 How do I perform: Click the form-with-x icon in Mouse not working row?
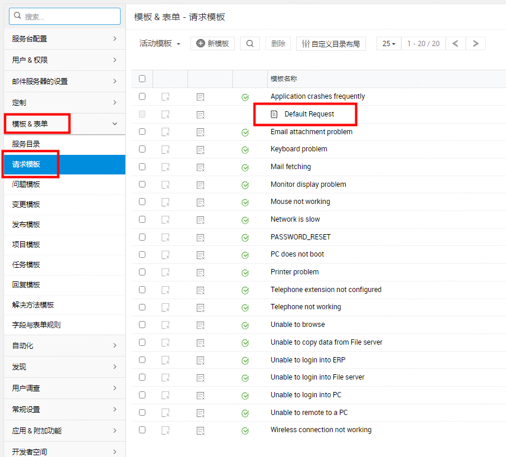(200, 202)
